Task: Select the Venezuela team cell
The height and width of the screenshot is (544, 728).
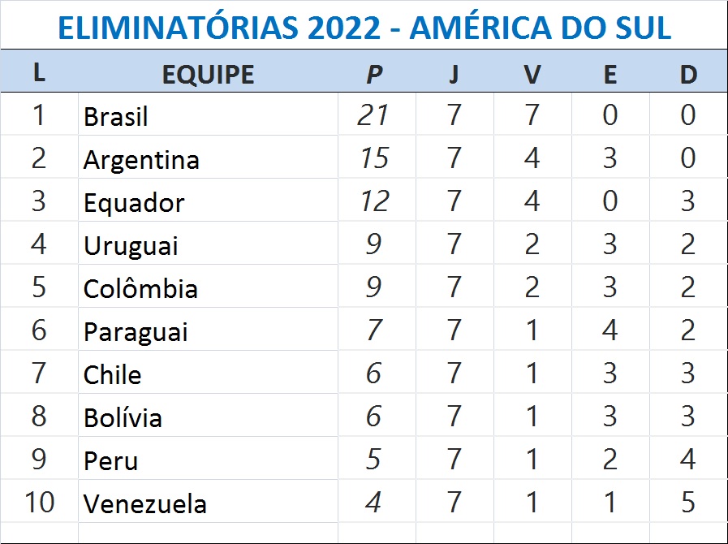Action: pyautogui.click(x=145, y=504)
